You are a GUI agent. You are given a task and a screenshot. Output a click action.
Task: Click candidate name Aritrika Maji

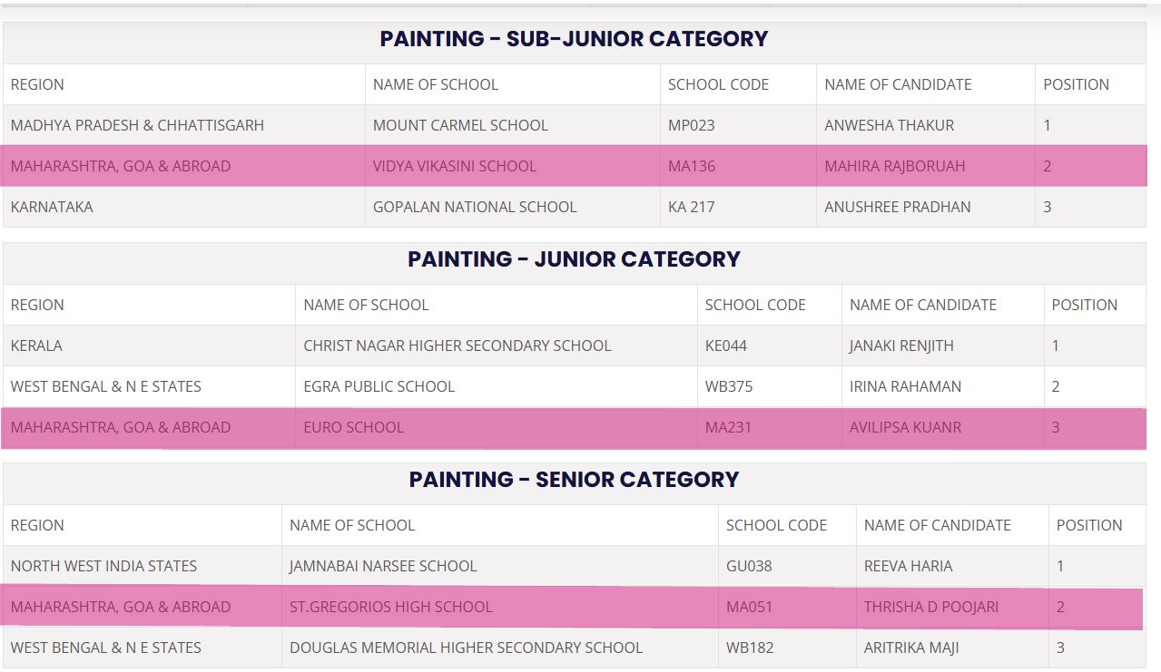click(910, 648)
